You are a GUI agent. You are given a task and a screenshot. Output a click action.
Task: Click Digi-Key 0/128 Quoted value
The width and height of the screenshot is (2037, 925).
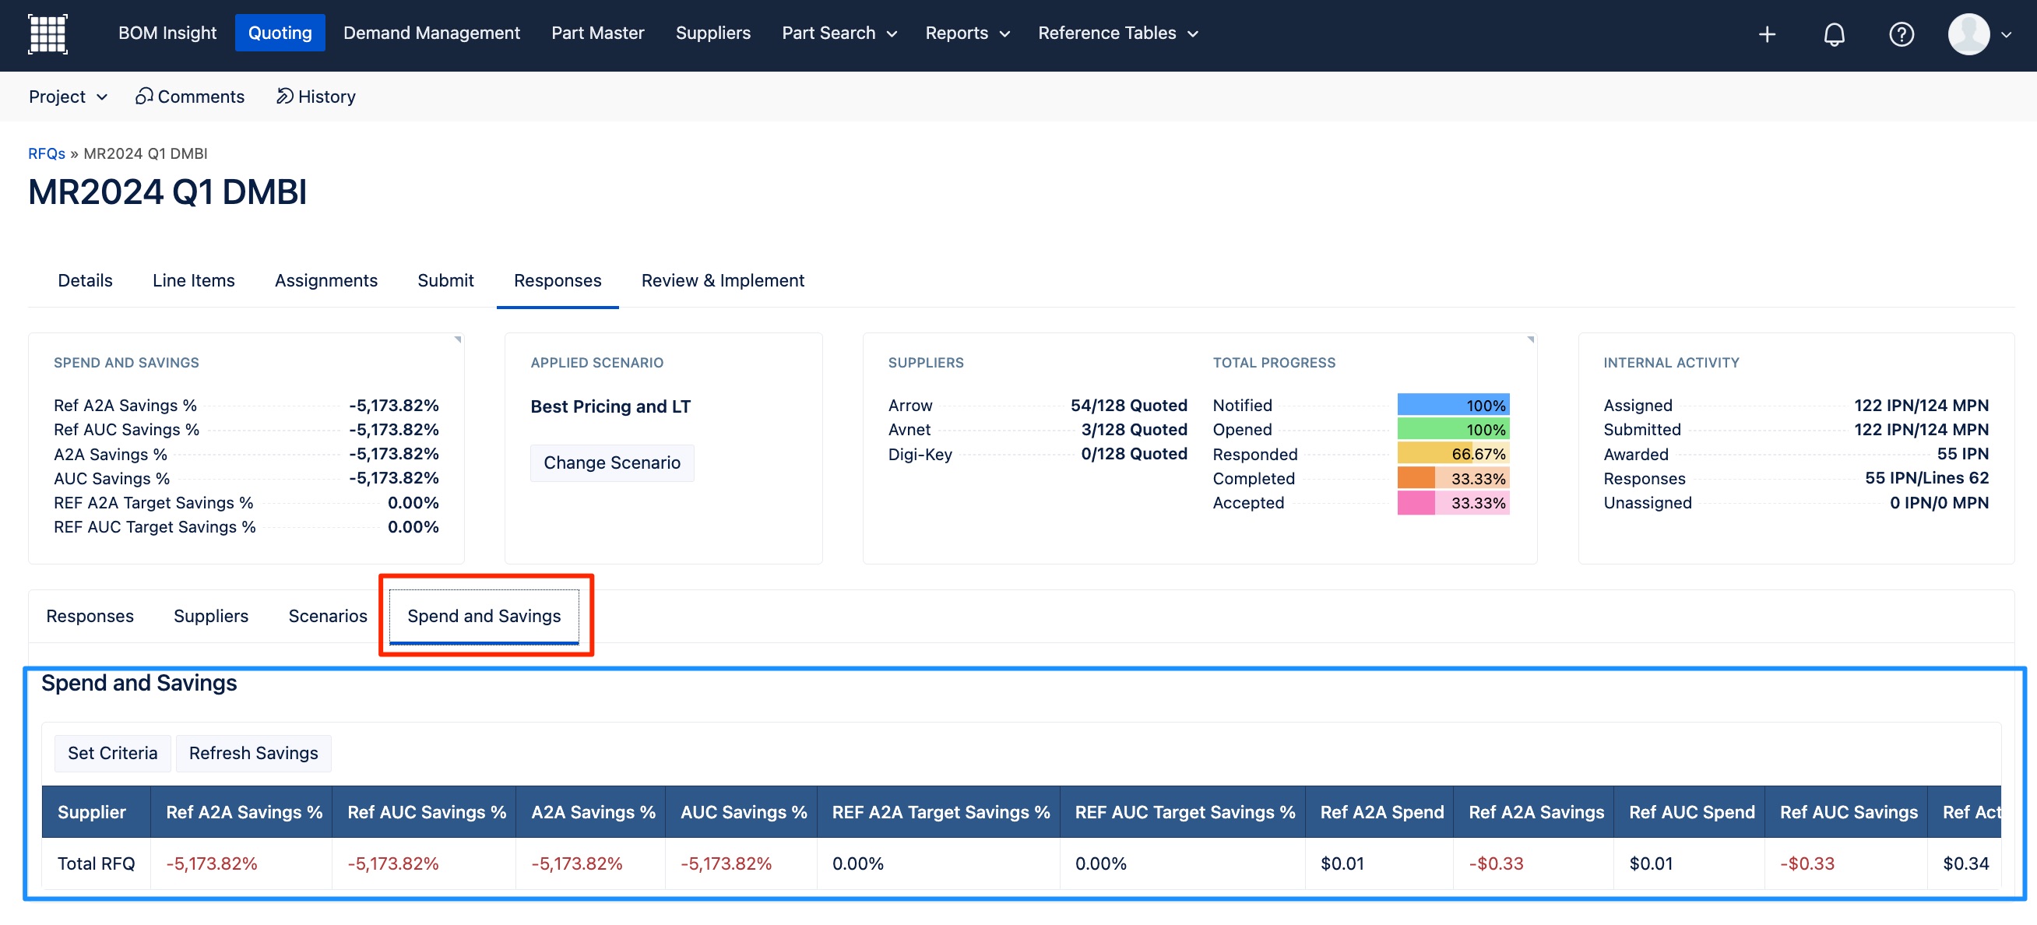tap(1134, 454)
